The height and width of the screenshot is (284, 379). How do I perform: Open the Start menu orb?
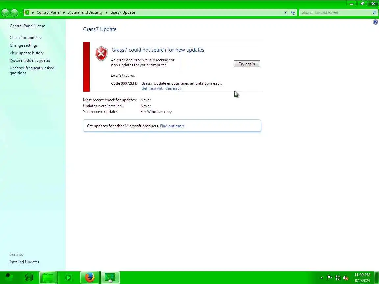[9, 277]
